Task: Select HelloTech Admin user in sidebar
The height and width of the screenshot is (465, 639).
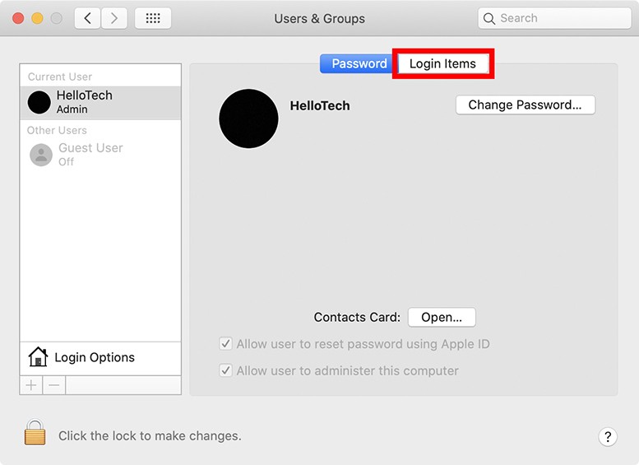Action: 100,102
